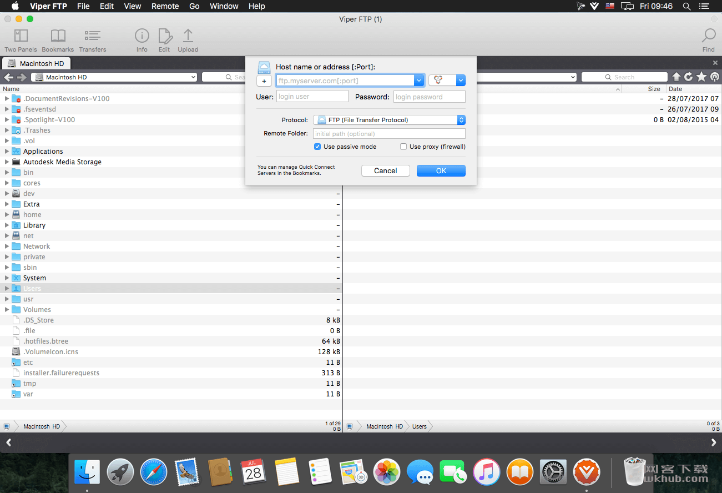Screen dimensions: 722x493
Task: Go to parent folder in right panel
Action: pyautogui.click(x=676, y=77)
